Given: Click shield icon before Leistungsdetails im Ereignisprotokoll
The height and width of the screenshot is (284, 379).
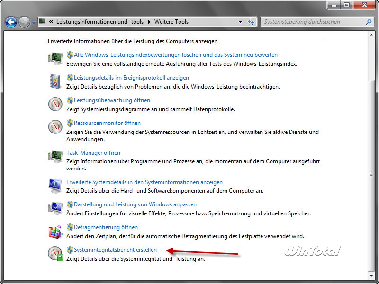Looking at the screenshot, I should 70,78.
